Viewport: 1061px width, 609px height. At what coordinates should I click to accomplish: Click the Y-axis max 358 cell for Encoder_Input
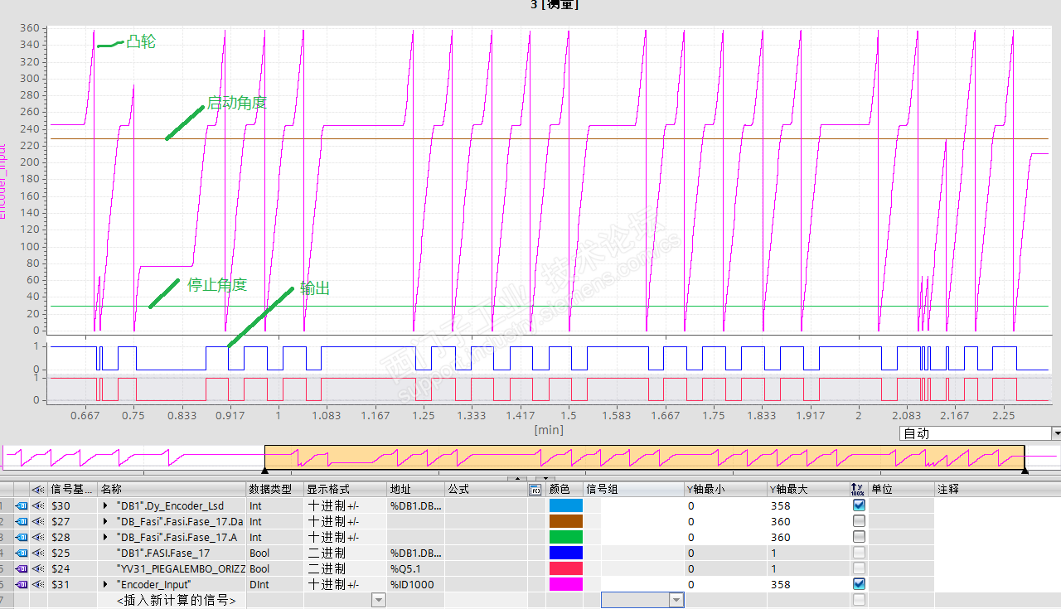809,584
